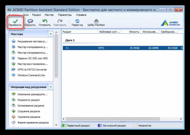The width and height of the screenshot is (190, 135).
Task: Collapse the Операции над разделами panel
Action: (51, 87)
